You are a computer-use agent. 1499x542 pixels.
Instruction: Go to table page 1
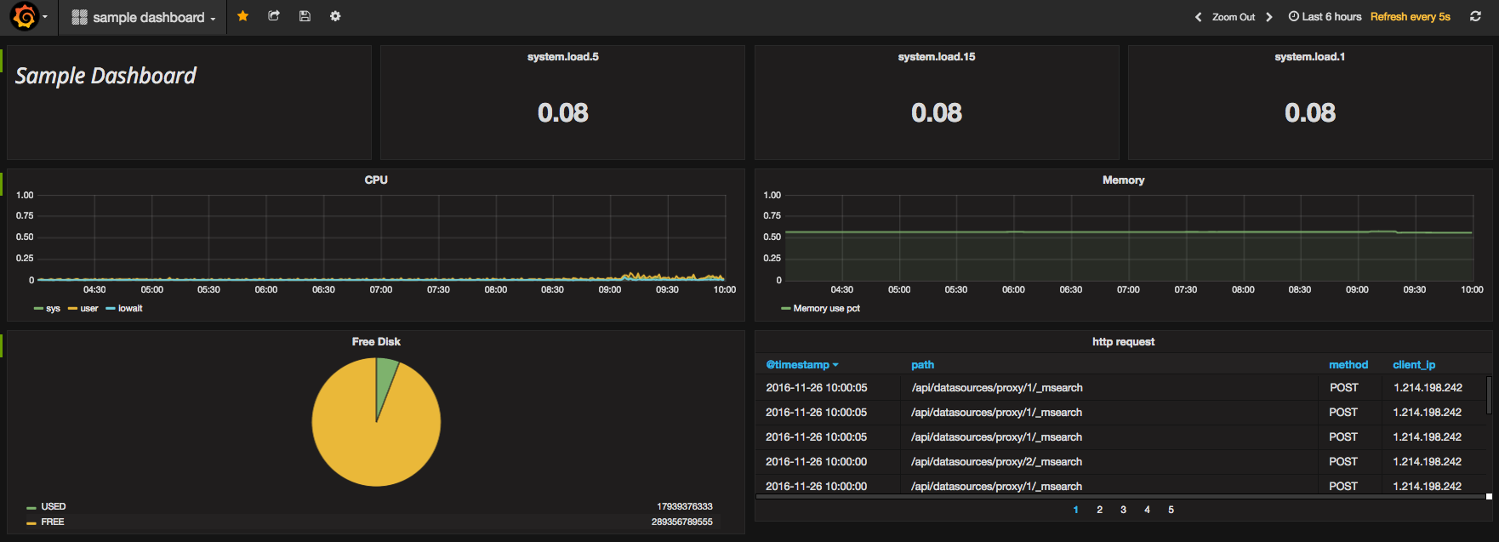1075,510
